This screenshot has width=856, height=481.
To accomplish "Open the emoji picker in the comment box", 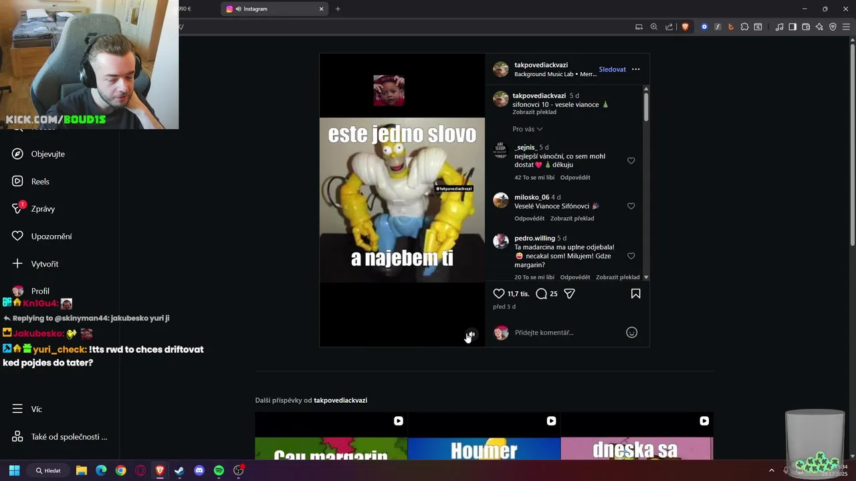I will (631, 332).
